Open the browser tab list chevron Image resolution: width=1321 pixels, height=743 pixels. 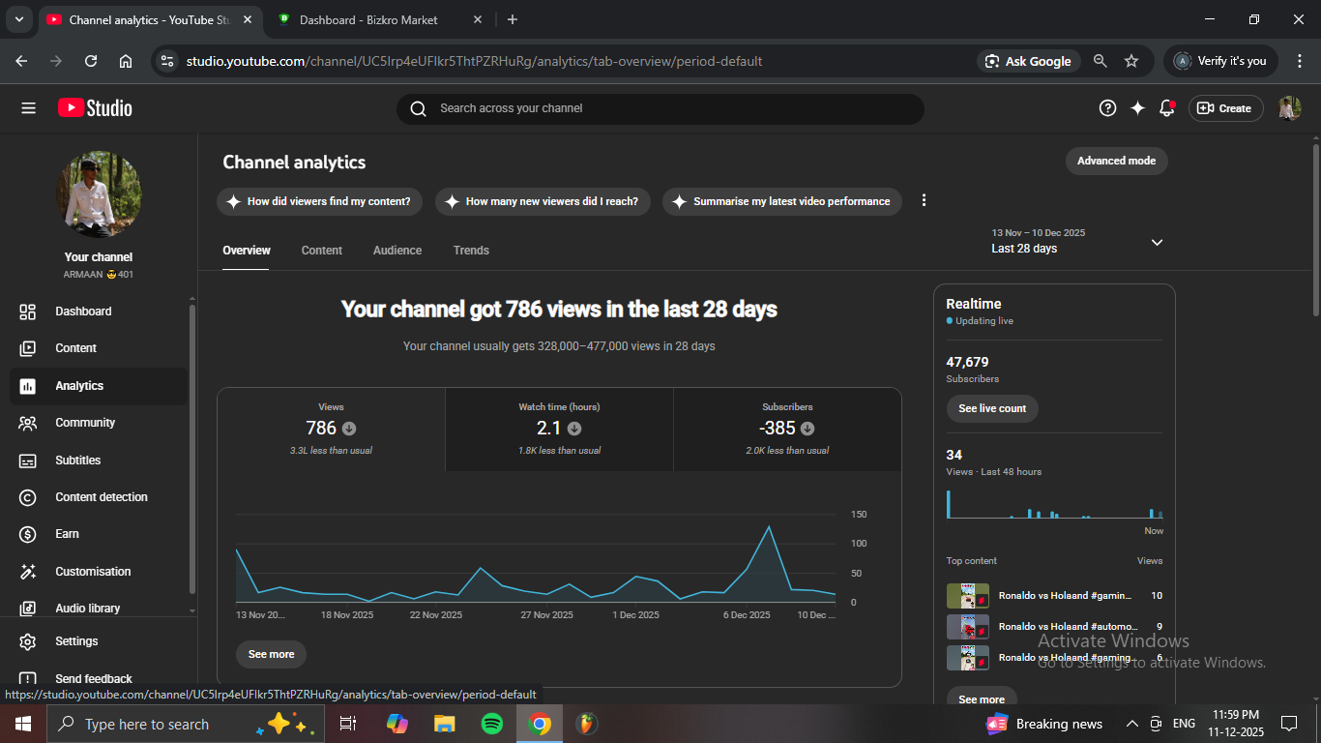18,19
